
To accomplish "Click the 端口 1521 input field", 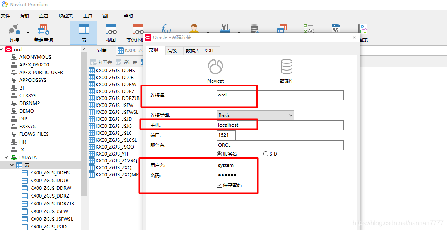I will [x=226, y=135].
